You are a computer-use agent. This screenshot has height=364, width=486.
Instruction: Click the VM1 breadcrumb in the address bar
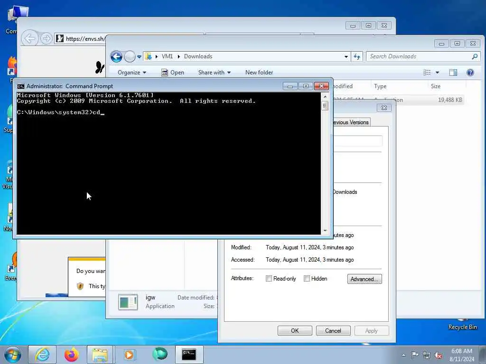tap(167, 56)
